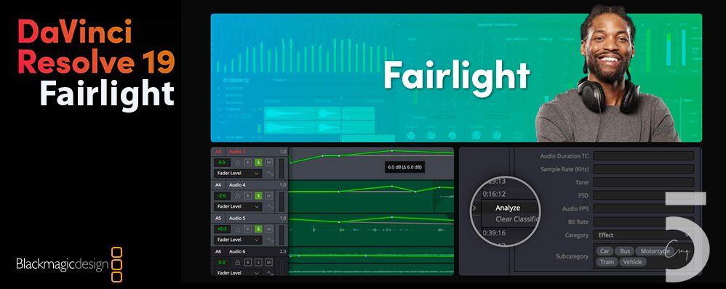Click the Blackmagic Design logo
Viewport: 726px width, 289px height.
click(69, 264)
